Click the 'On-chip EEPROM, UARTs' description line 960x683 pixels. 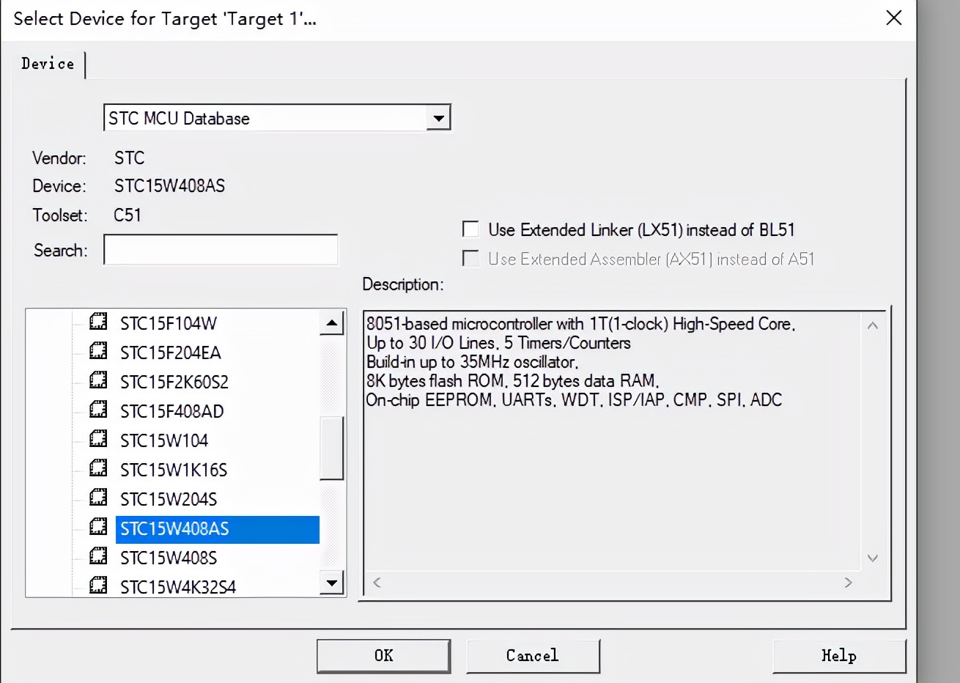point(574,400)
